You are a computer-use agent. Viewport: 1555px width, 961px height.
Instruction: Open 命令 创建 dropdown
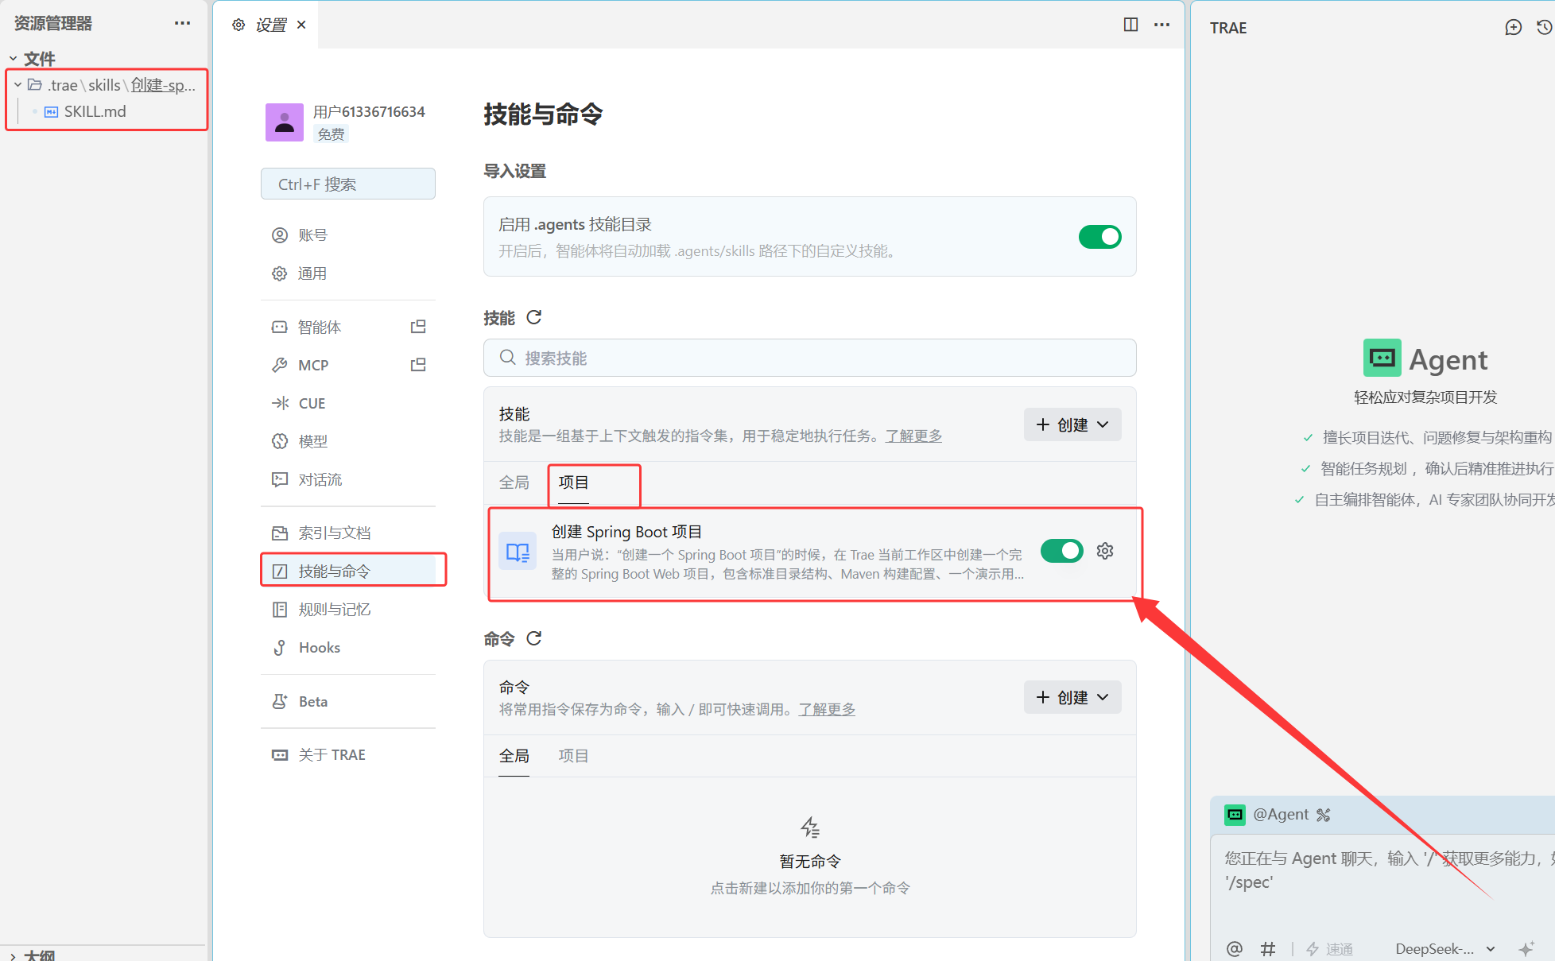(x=1072, y=697)
